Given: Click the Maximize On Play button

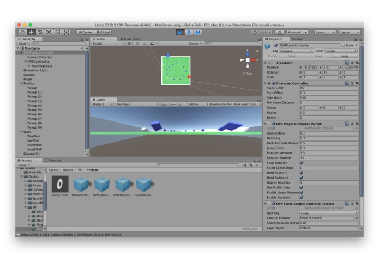Looking at the screenshot, I should point(221,104).
